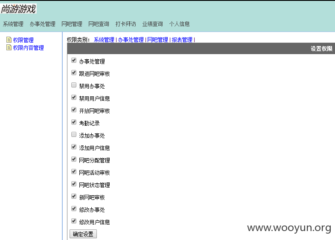Click the 开放网吧审核 label text
The image size is (335, 240).
(x=94, y=111)
